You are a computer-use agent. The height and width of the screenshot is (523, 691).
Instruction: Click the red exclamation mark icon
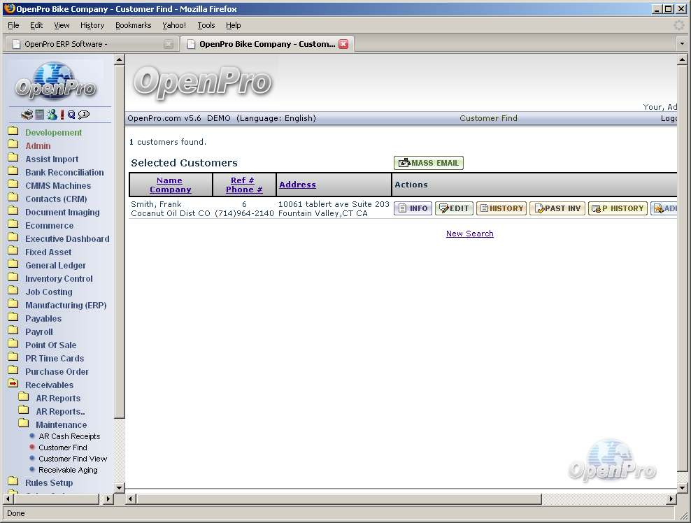(62, 115)
